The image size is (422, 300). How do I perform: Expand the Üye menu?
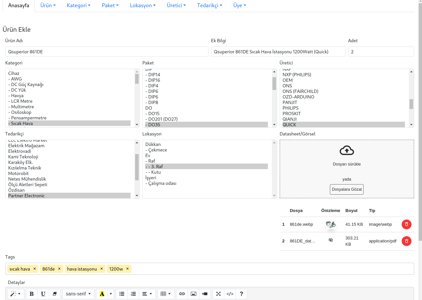(x=240, y=6)
